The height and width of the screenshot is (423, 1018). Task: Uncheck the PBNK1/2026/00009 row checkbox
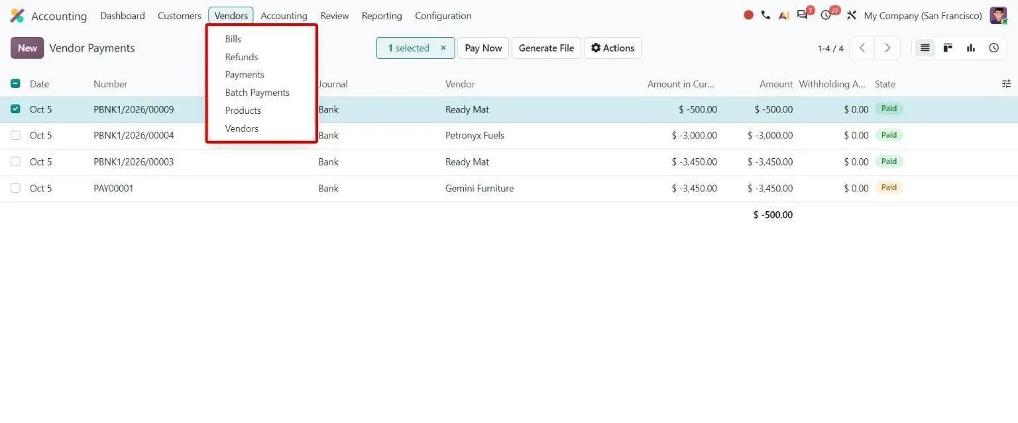coord(15,109)
